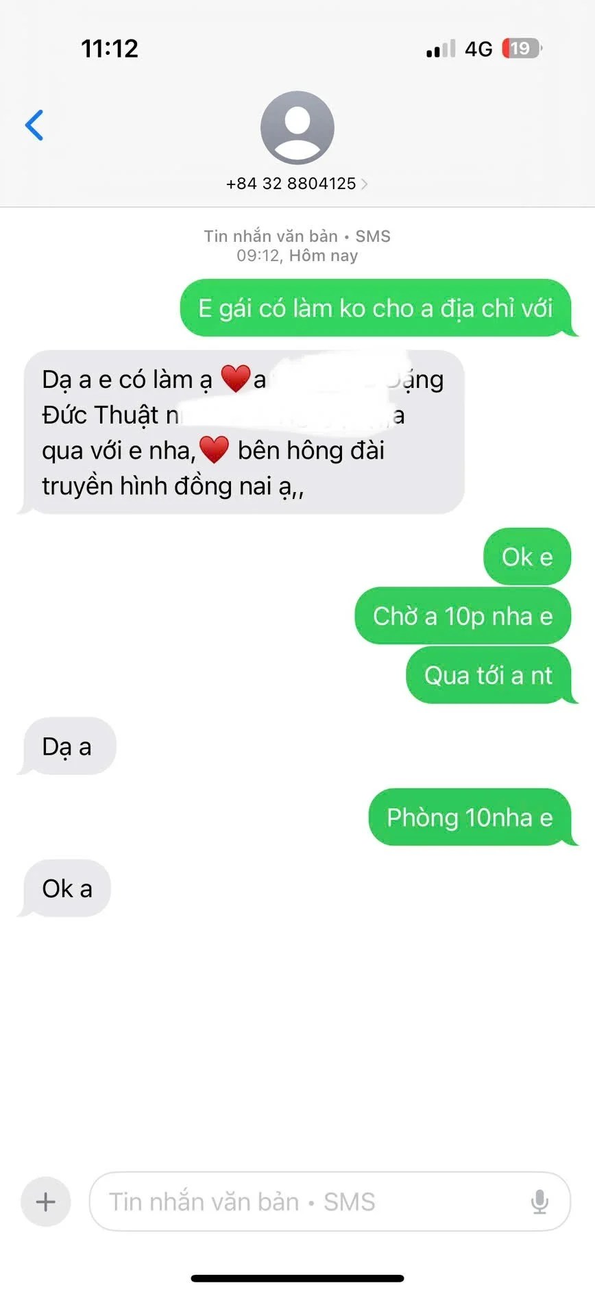Select the gray "Dạ a" reply bubble
595x1294 pixels.
66,746
